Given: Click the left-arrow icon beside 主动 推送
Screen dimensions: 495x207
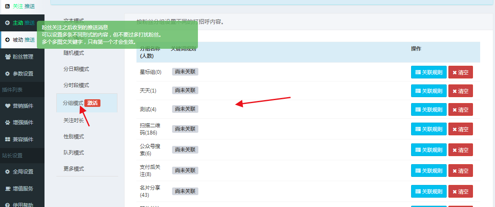Looking at the screenshot, I should [7, 23].
